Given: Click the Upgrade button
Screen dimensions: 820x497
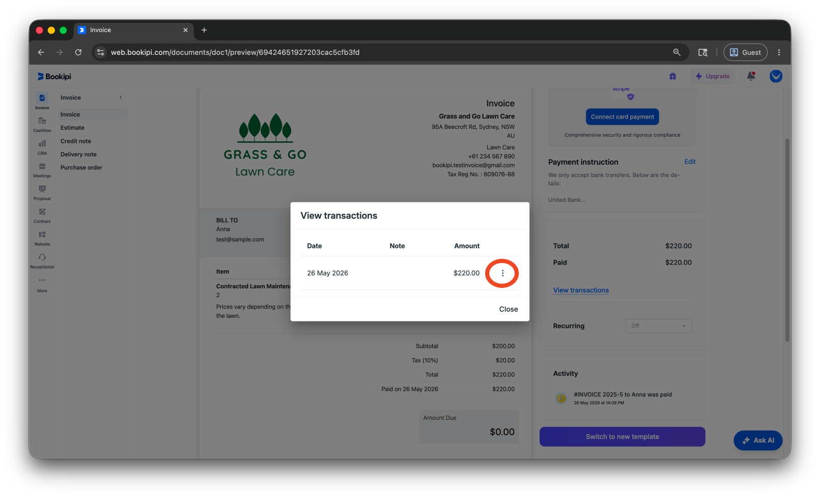Looking at the screenshot, I should [x=712, y=76].
